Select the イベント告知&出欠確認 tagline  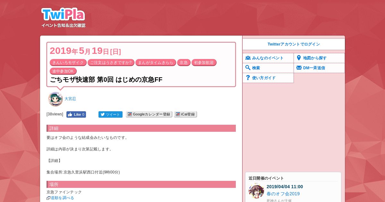pyautogui.click(x=63, y=25)
